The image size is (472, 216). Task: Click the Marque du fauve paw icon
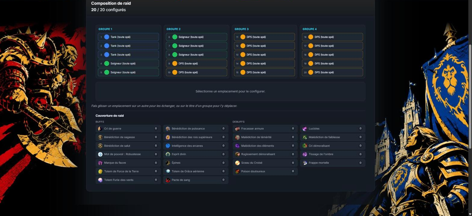point(100,163)
